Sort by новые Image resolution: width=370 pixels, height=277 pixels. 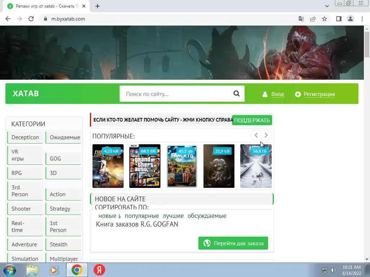[107, 216]
